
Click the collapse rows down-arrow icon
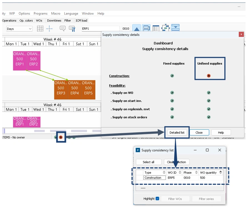(x=176, y=28)
